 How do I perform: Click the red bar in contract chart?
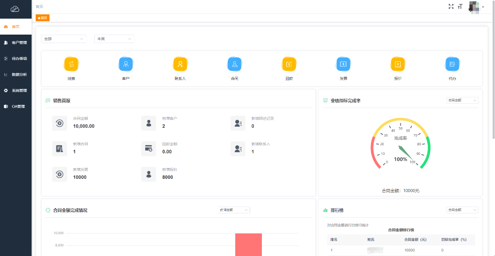coord(249,244)
